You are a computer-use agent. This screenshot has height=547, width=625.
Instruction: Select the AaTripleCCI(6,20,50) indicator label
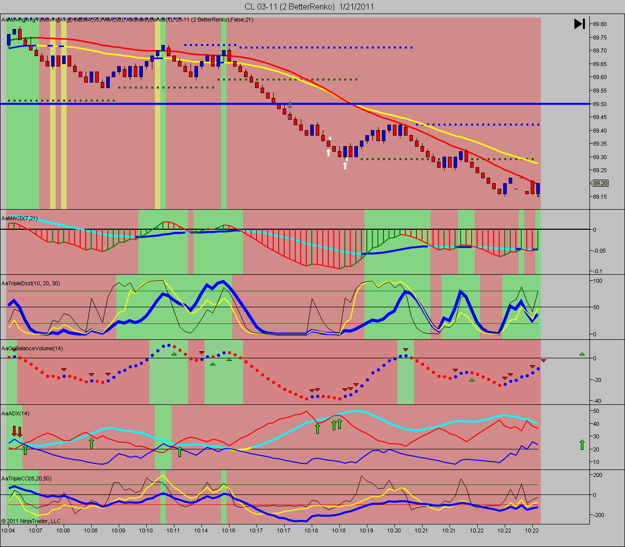click(26, 478)
